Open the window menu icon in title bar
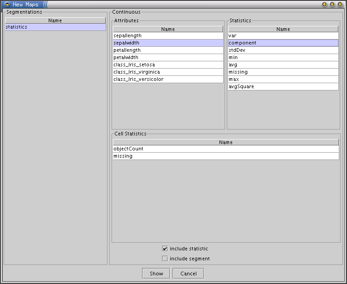This screenshot has height=284, width=347. 7,5
